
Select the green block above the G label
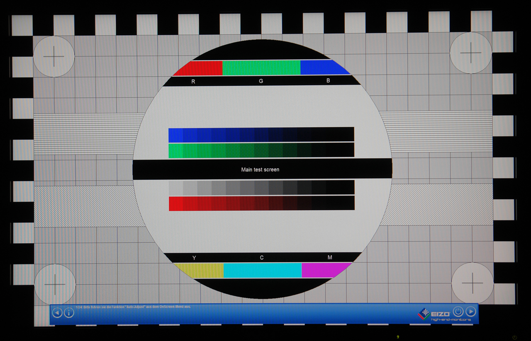tap(261, 68)
